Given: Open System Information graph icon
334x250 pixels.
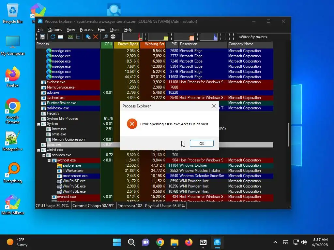Looking at the screenshot, I should point(70,37).
